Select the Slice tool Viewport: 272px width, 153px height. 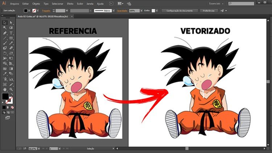coord(11,84)
